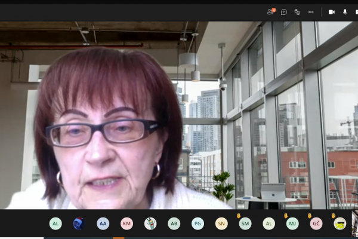Click the speaker's main video feed
This screenshot has width=358, height=239.
click(179, 115)
